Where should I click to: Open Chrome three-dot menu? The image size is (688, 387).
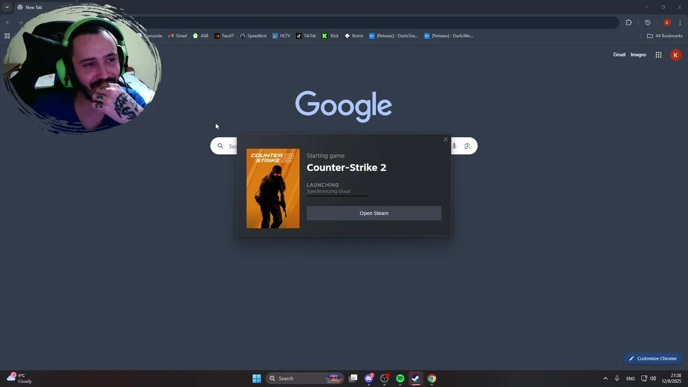coord(680,23)
